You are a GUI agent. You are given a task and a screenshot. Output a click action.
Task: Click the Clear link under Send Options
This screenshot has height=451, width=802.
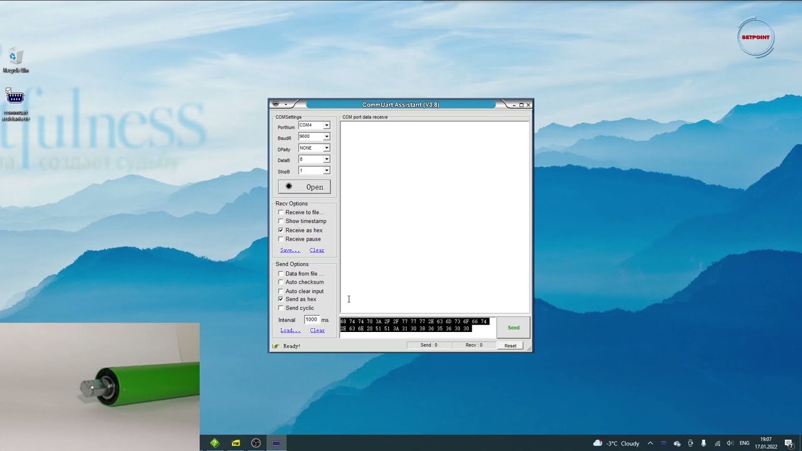[x=317, y=330]
